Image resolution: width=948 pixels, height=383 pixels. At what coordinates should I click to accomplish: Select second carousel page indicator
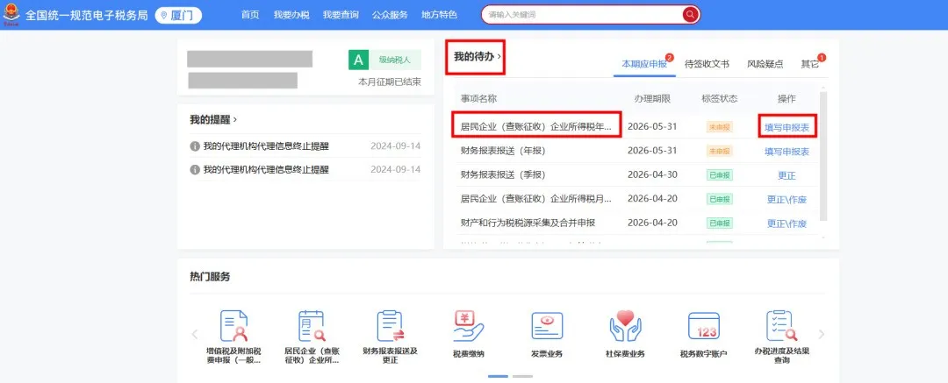522,376
